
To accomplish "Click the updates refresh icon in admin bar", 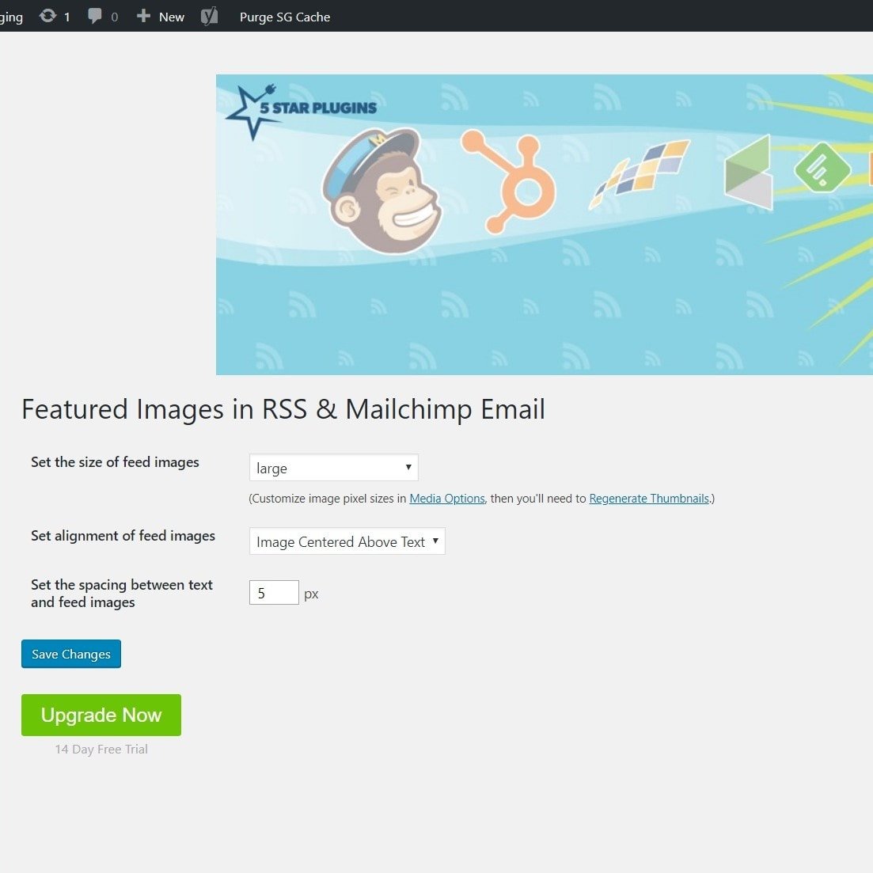I will coord(47,16).
